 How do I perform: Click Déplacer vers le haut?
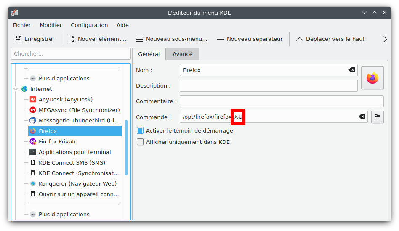(330, 39)
